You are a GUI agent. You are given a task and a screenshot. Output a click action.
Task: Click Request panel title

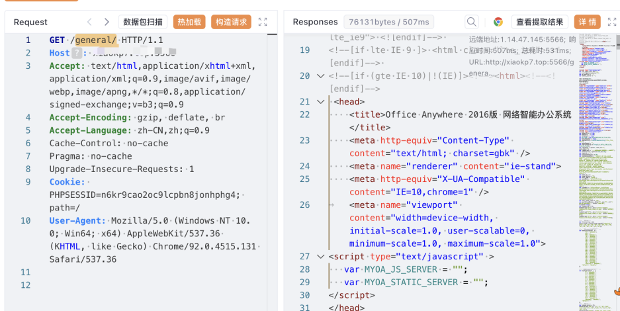30,22
